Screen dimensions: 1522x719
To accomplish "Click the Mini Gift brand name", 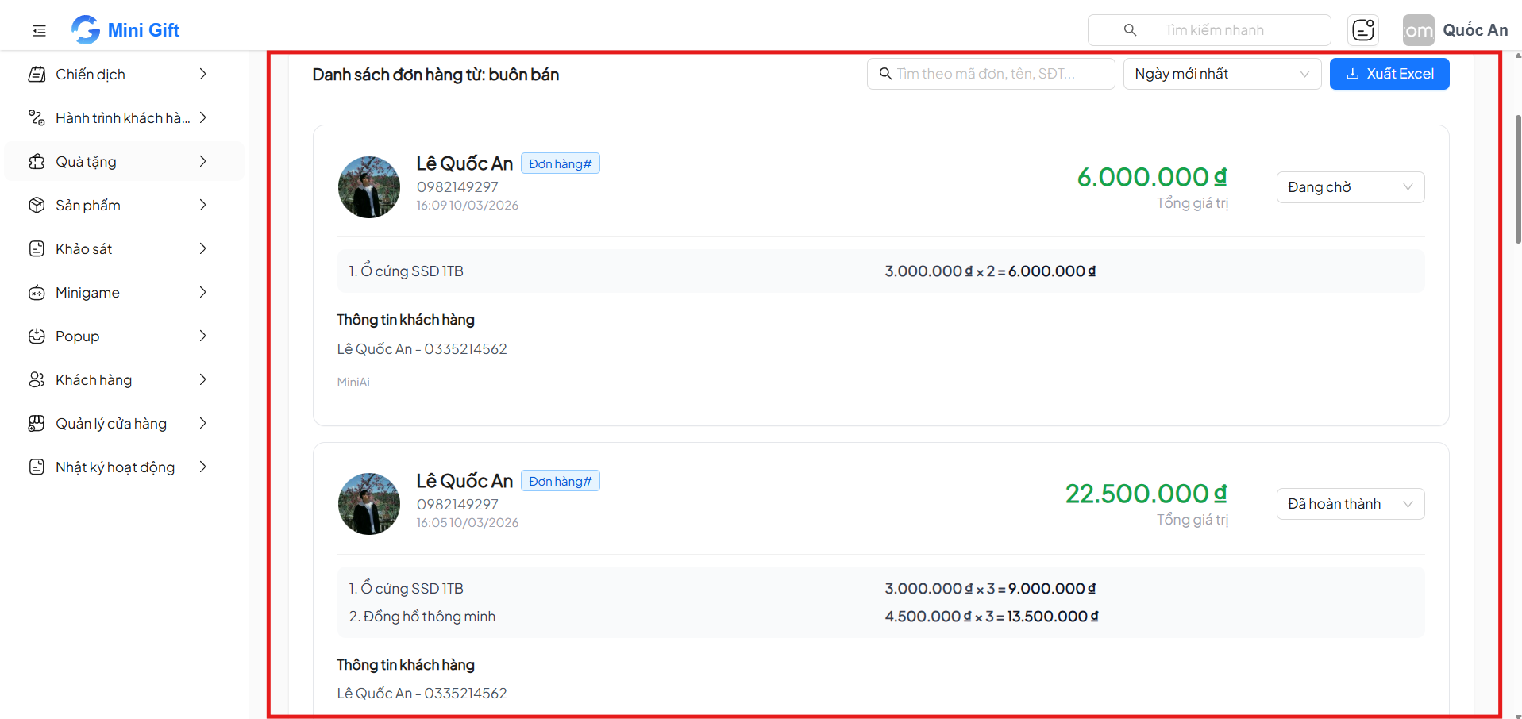I will (144, 30).
